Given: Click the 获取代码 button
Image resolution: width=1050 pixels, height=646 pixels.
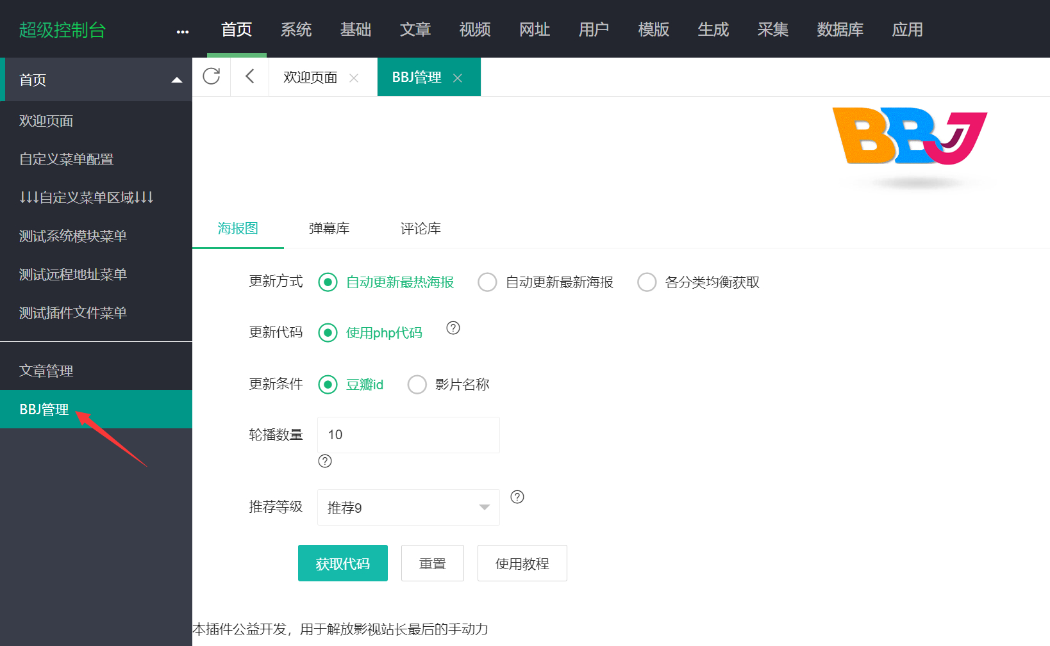Looking at the screenshot, I should [x=342, y=563].
